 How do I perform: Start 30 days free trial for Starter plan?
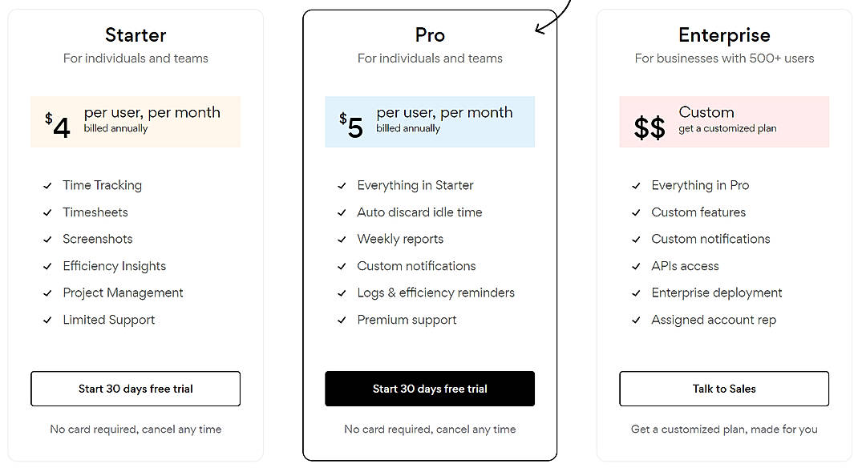pos(135,389)
